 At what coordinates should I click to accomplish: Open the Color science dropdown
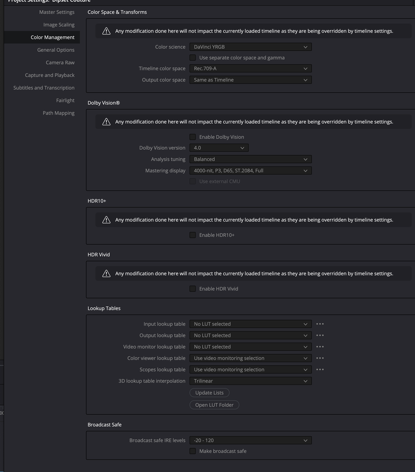(251, 47)
